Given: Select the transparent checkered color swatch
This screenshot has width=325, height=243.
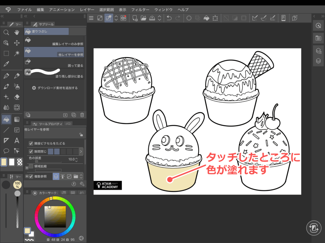Looking at the screenshot, I should tap(20, 162).
